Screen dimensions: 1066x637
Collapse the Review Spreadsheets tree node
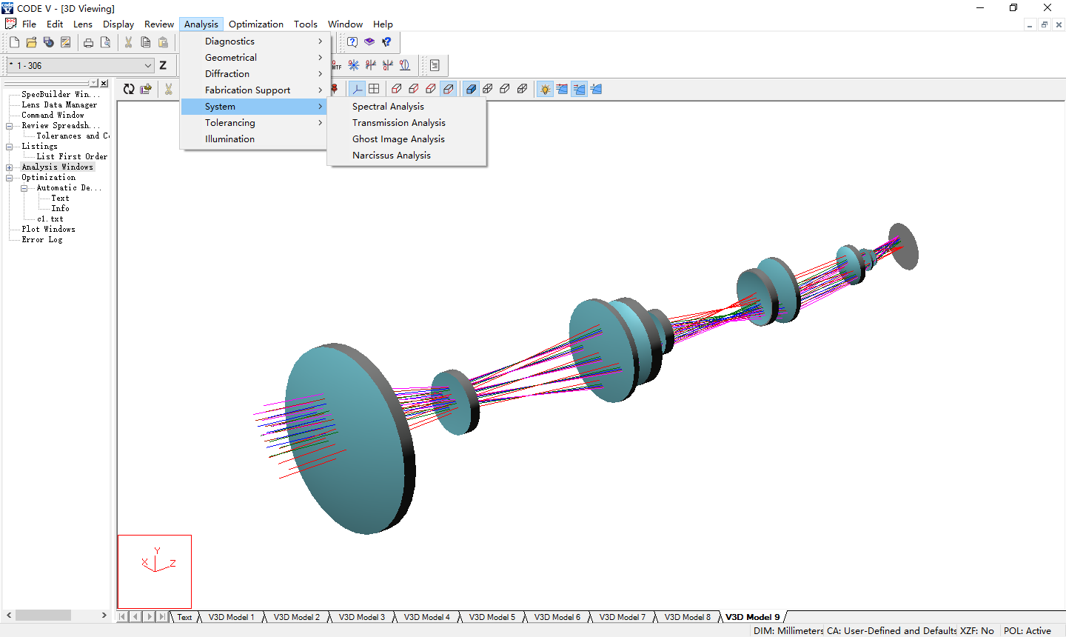tap(10, 126)
